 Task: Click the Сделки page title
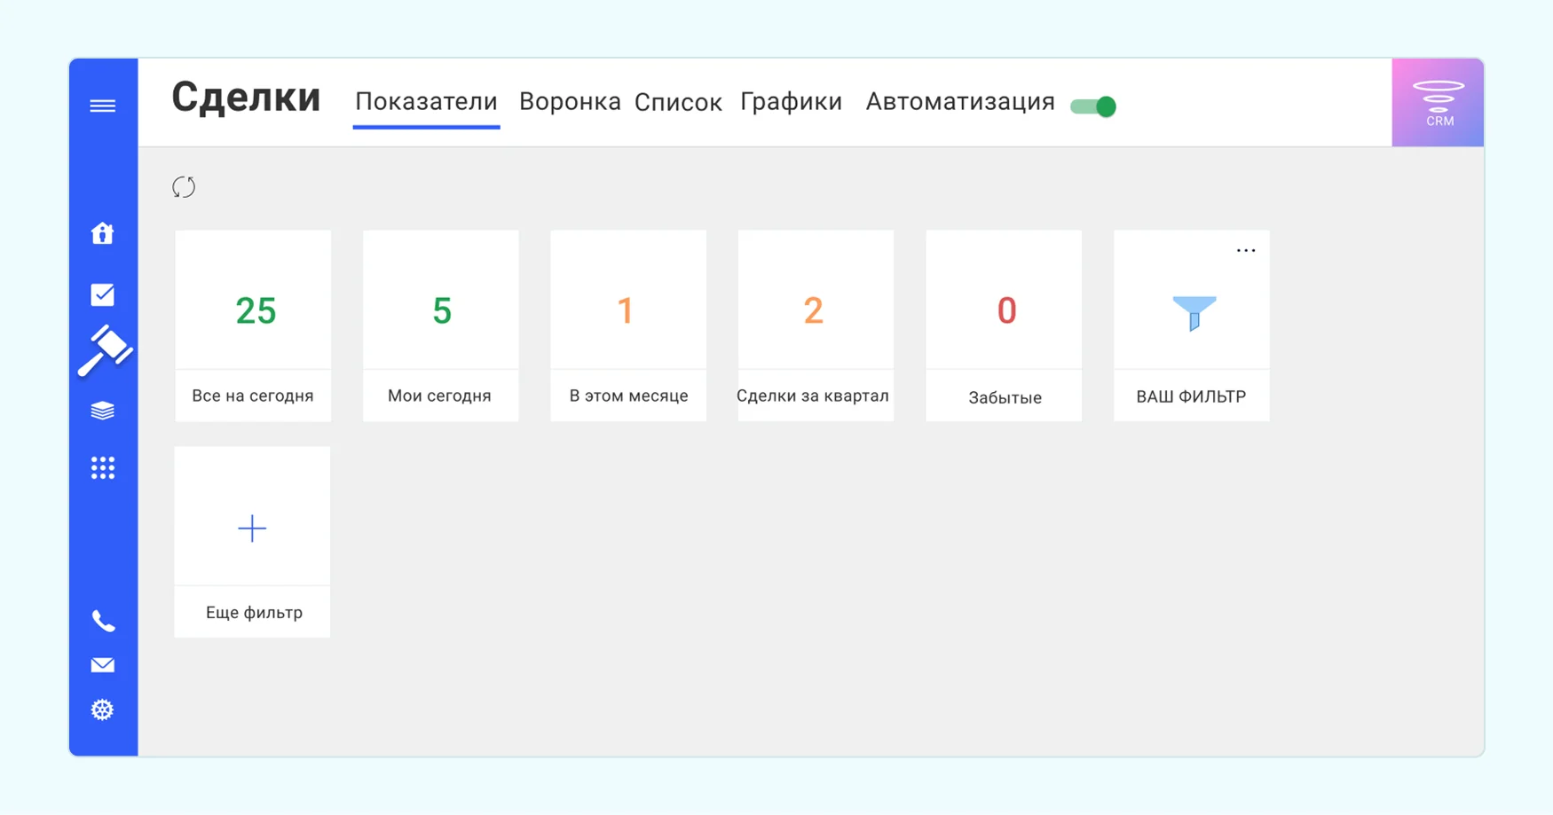[x=246, y=98]
